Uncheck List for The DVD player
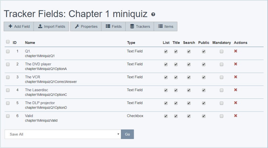This screenshot has width=268, height=148. [166, 64]
